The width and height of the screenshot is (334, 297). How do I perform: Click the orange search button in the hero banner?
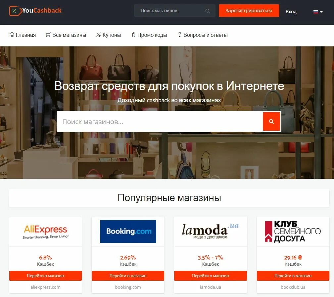point(271,121)
